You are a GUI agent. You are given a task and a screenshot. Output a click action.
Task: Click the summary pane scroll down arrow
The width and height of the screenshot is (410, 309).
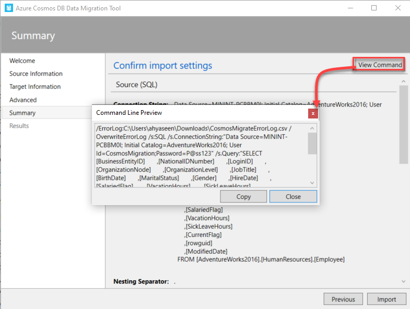[x=403, y=281]
